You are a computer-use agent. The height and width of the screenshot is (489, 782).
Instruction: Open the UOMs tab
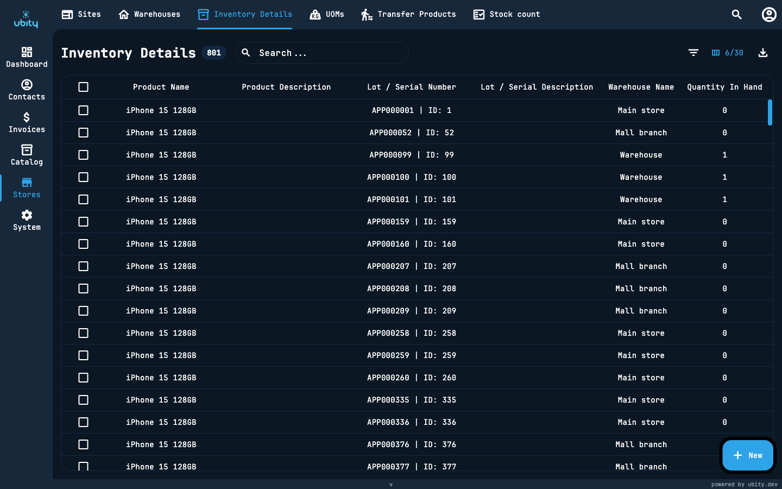click(x=327, y=14)
